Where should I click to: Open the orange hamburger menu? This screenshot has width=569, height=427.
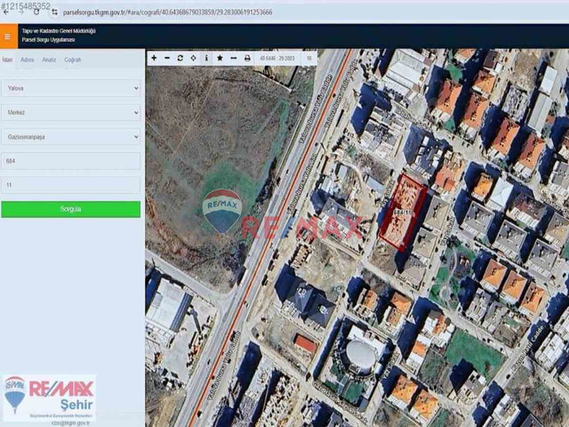(x=8, y=36)
